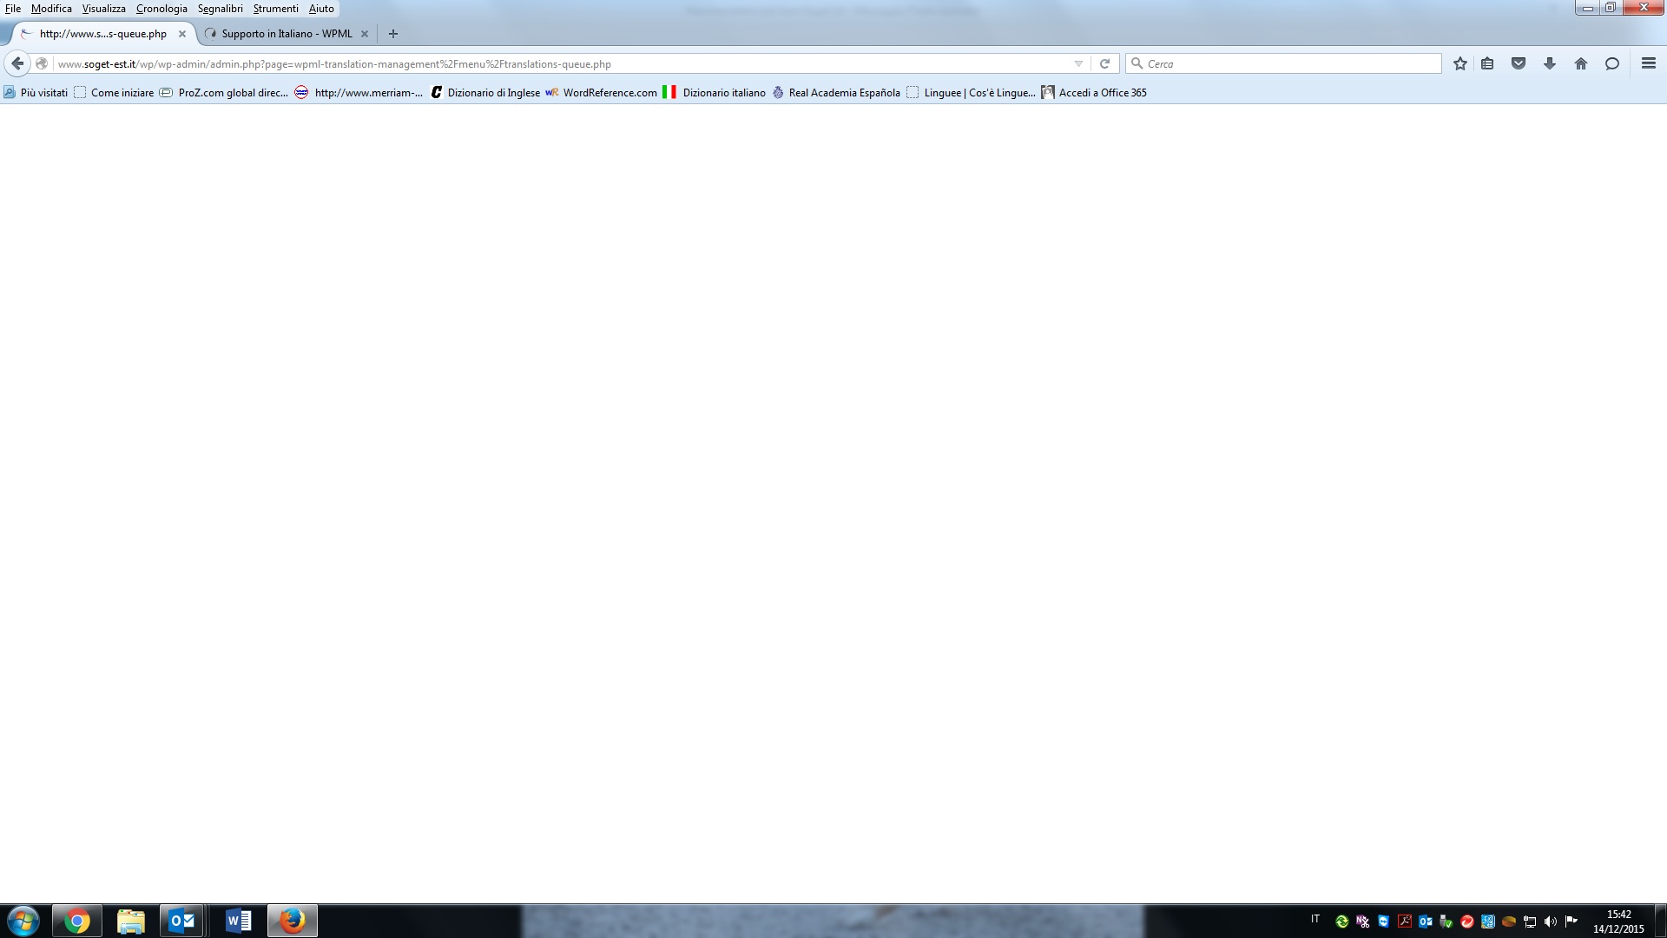The width and height of the screenshot is (1667, 938).
Task: Open the Cronologia menu
Action: (x=161, y=9)
